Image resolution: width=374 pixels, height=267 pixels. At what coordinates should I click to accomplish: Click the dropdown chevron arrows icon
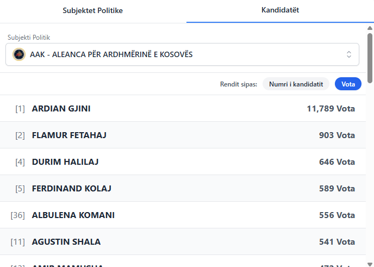click(349, 54)
